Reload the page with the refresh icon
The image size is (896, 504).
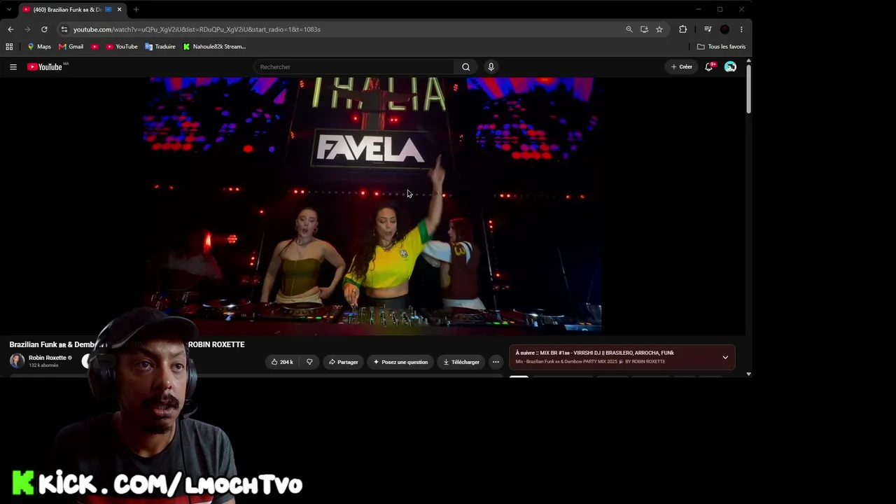(44, 29)
